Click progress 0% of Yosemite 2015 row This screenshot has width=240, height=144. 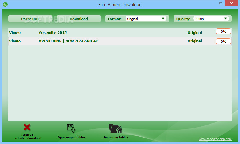click(224, 32)
